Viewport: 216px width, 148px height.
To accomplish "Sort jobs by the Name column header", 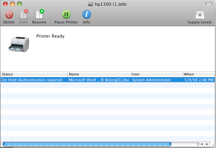I will [99, 74].
